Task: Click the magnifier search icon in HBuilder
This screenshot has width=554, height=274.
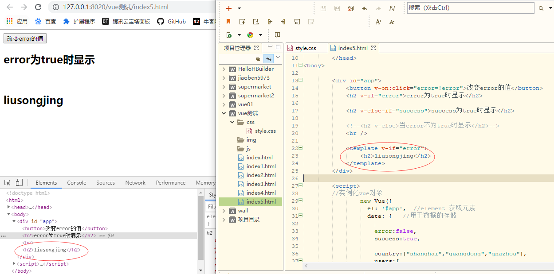Action: [541, 8]
